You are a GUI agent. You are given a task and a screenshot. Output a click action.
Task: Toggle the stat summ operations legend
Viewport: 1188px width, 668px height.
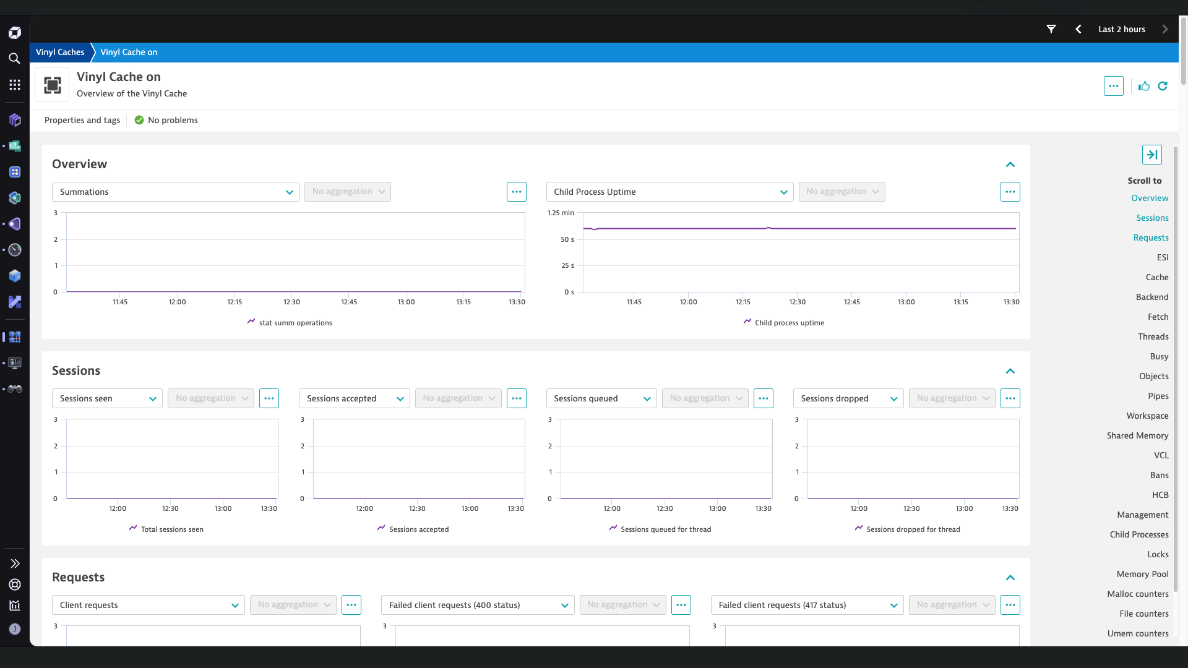coord(290,322)
